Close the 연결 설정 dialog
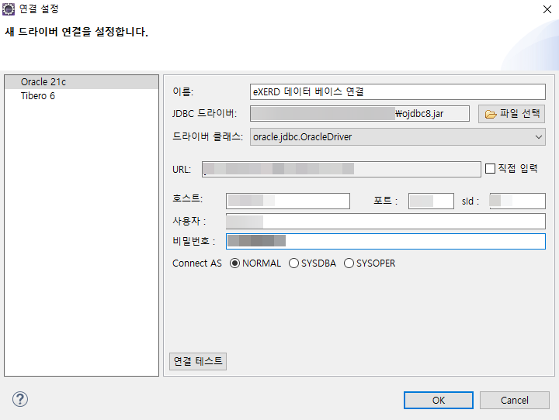 [547, 9]
